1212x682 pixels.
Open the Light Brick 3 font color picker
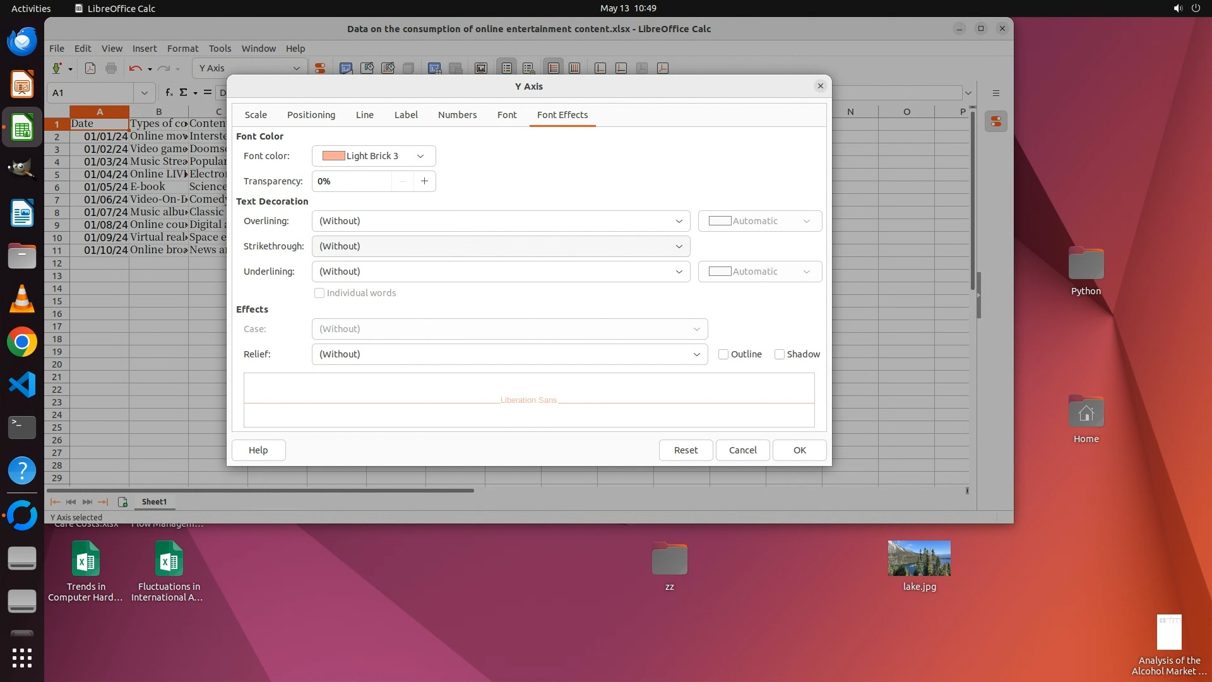(x=373, y=156)
